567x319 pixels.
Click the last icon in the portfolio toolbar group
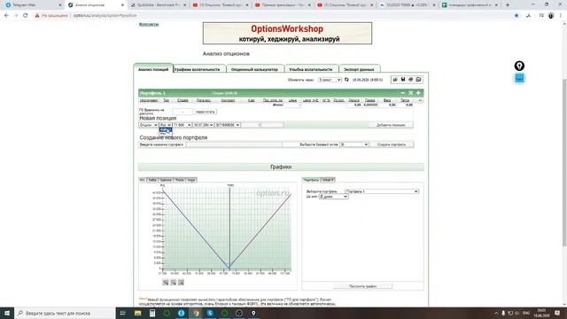(418, 80)
